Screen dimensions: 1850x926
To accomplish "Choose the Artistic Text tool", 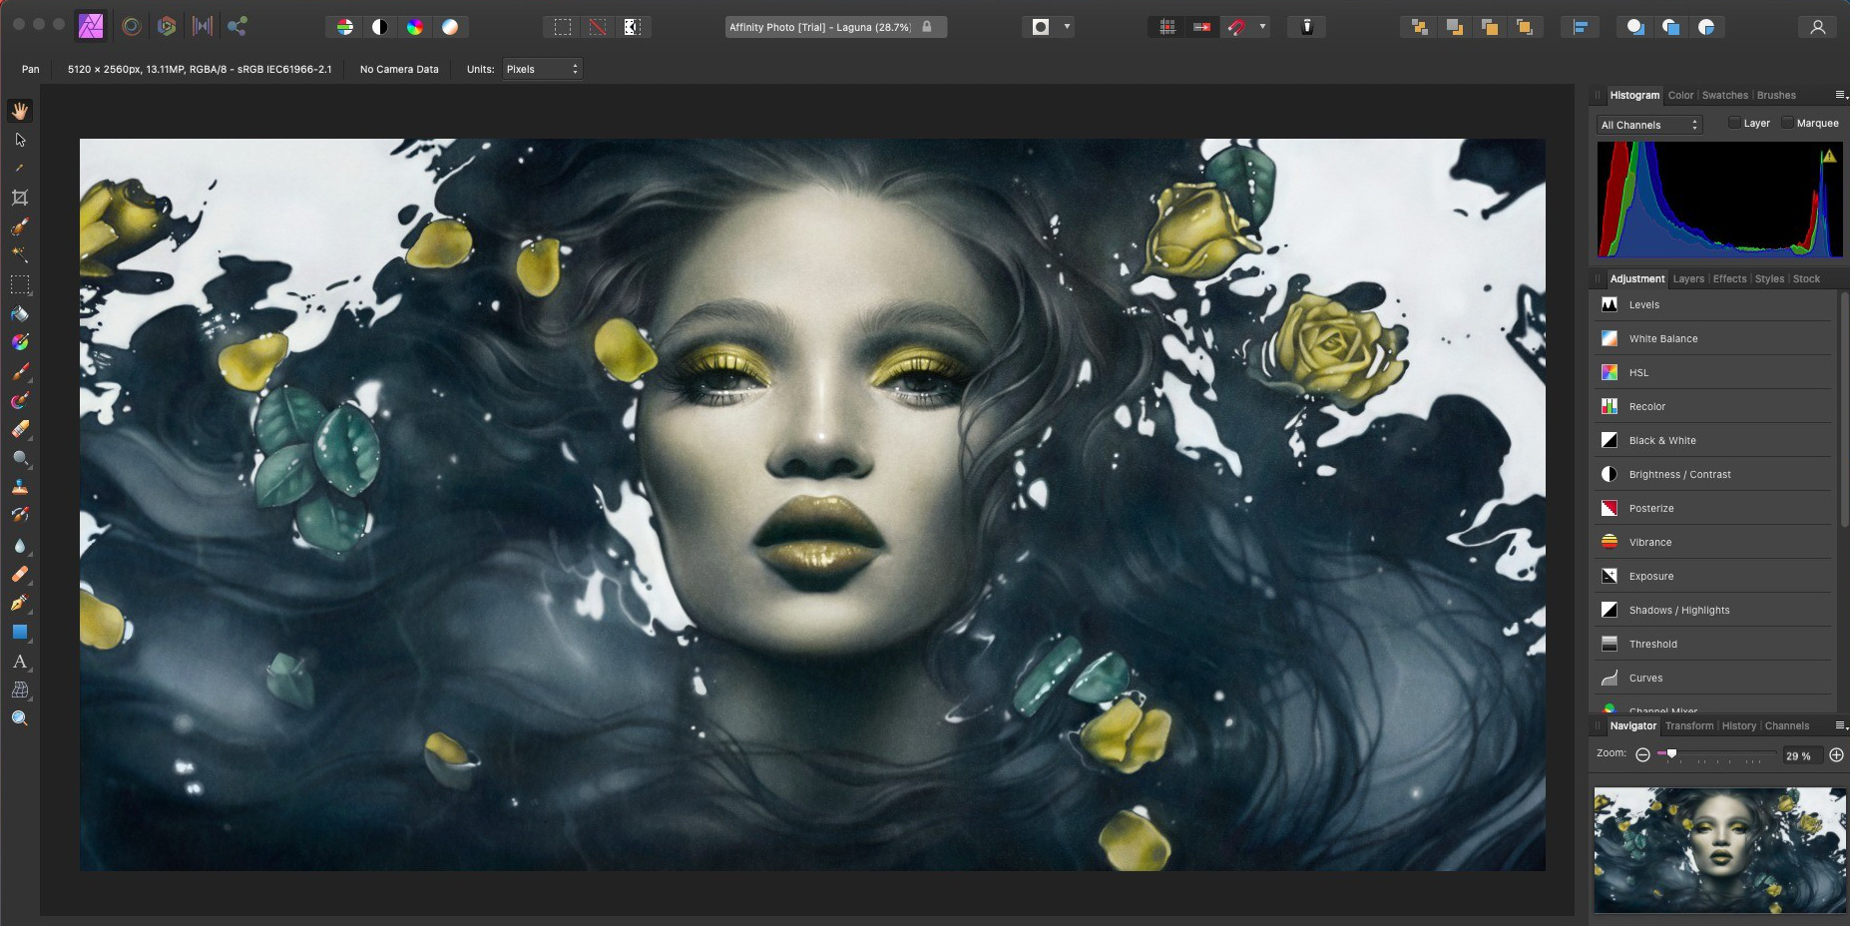I will [x=20, y=662].
